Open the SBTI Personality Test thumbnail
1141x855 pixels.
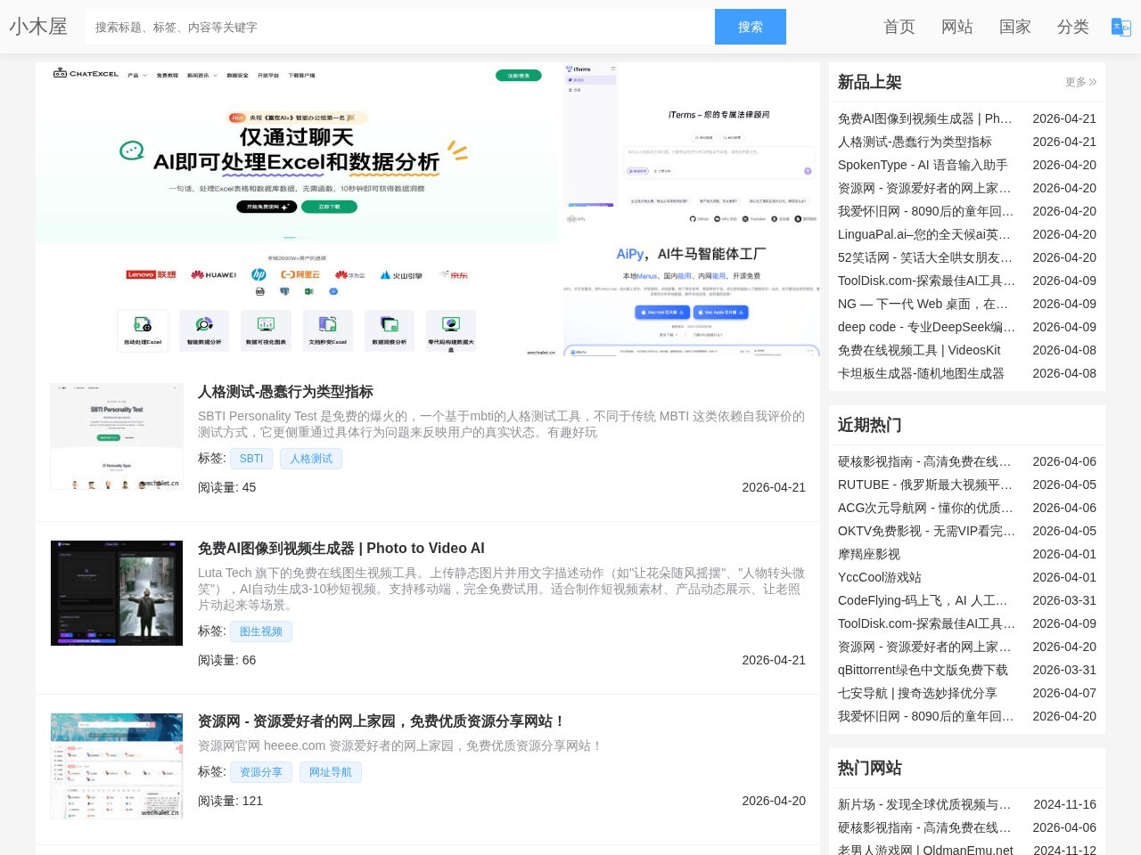(x=117, y=436)
